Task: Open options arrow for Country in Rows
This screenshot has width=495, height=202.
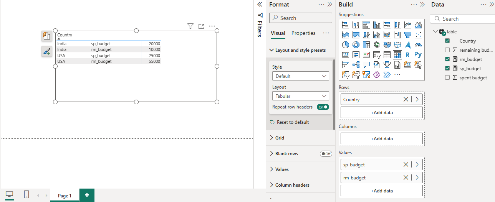Action: point(417,99)
